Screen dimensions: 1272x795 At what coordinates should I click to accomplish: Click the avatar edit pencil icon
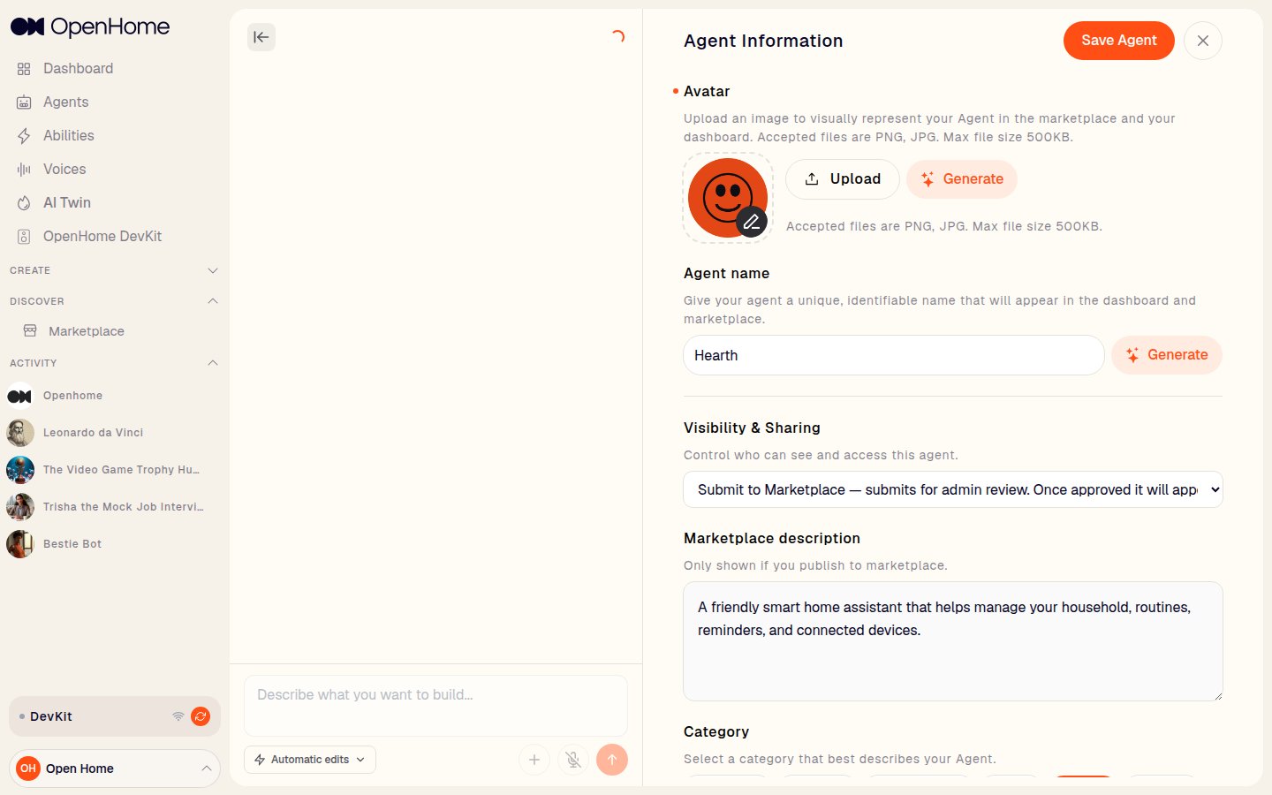(x=752, y=222)
